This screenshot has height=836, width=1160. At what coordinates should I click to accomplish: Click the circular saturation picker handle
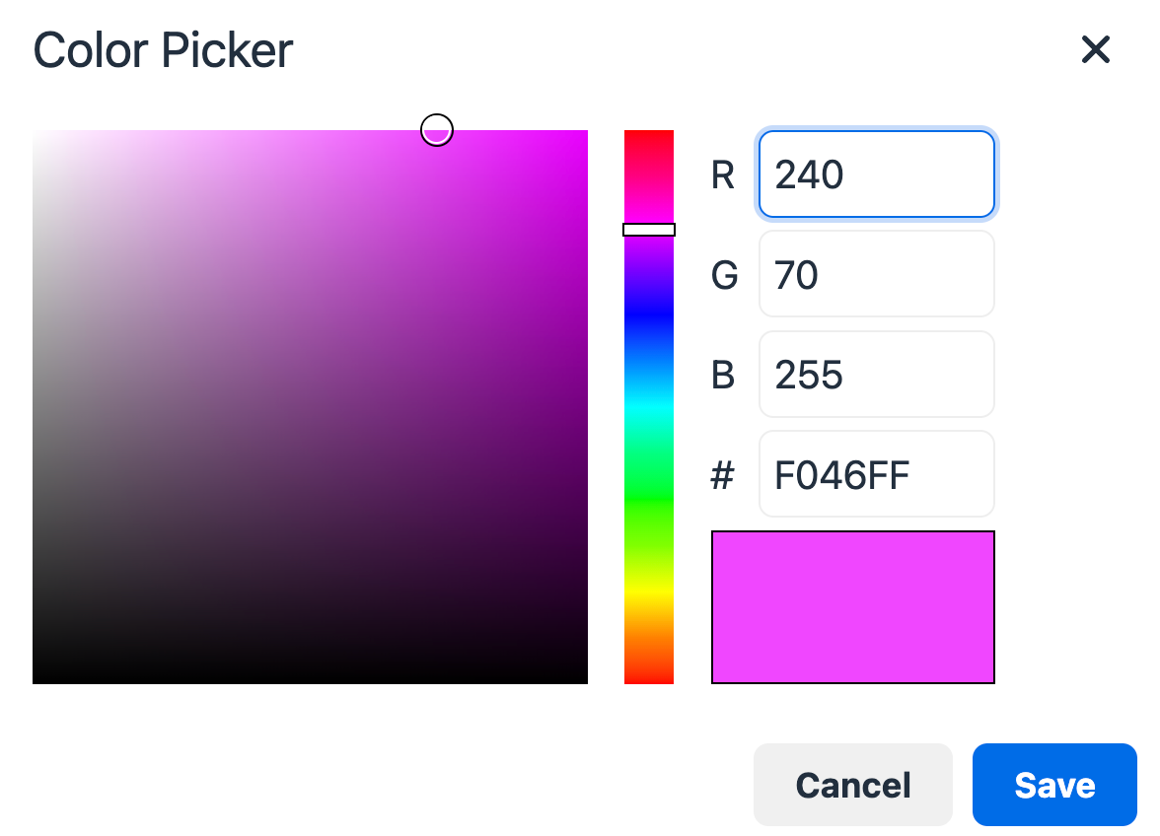click(437, 129)
